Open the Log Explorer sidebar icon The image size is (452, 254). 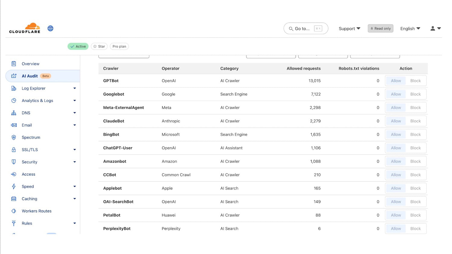click(14, 88)
